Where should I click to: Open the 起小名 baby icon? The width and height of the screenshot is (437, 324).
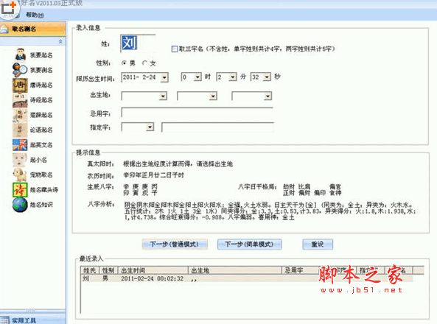[x=20, y=160]
